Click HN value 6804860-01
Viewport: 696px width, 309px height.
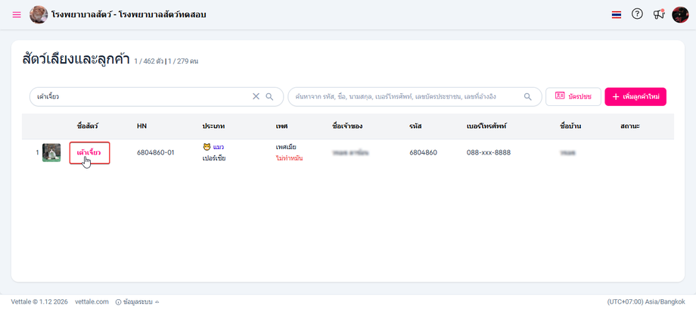tap(156, 152)
